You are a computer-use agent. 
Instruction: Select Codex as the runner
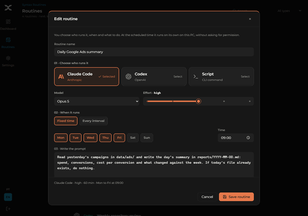point(154,76)
